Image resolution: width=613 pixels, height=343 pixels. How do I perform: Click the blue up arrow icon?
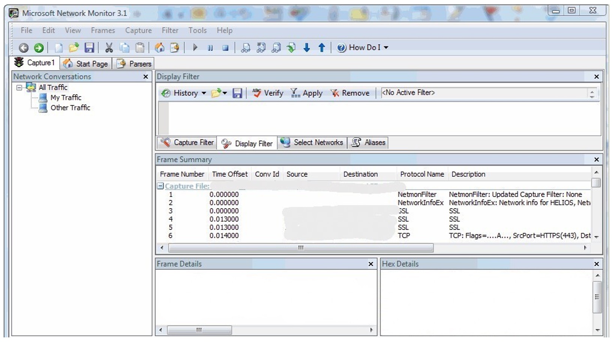[321, 48]
